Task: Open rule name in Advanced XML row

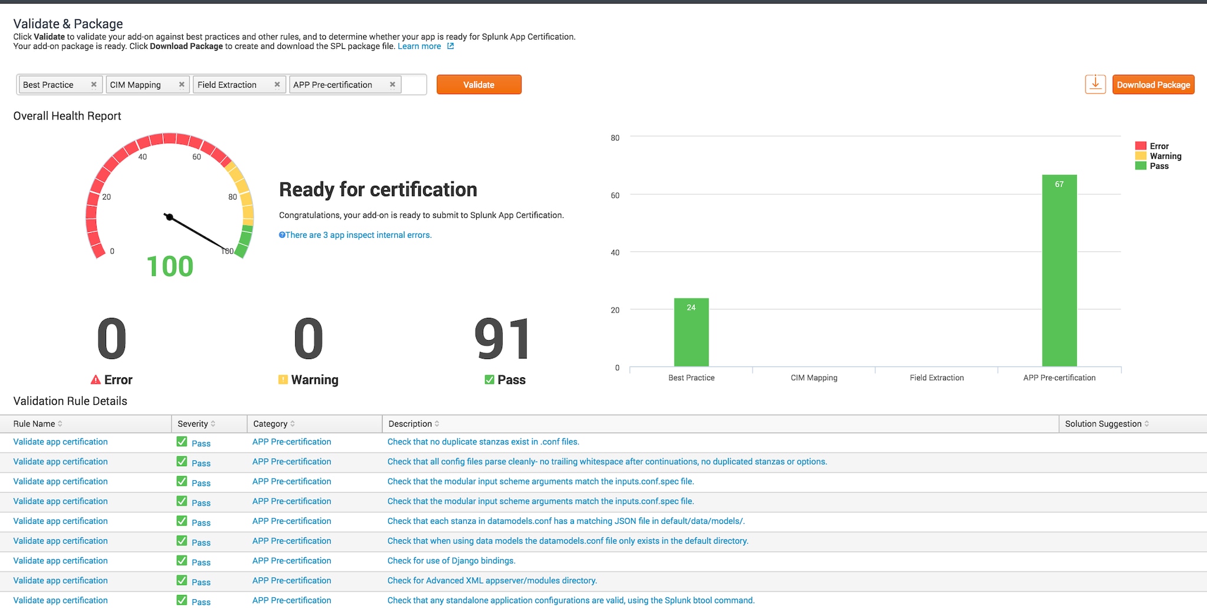Action: tap(60, 580)
